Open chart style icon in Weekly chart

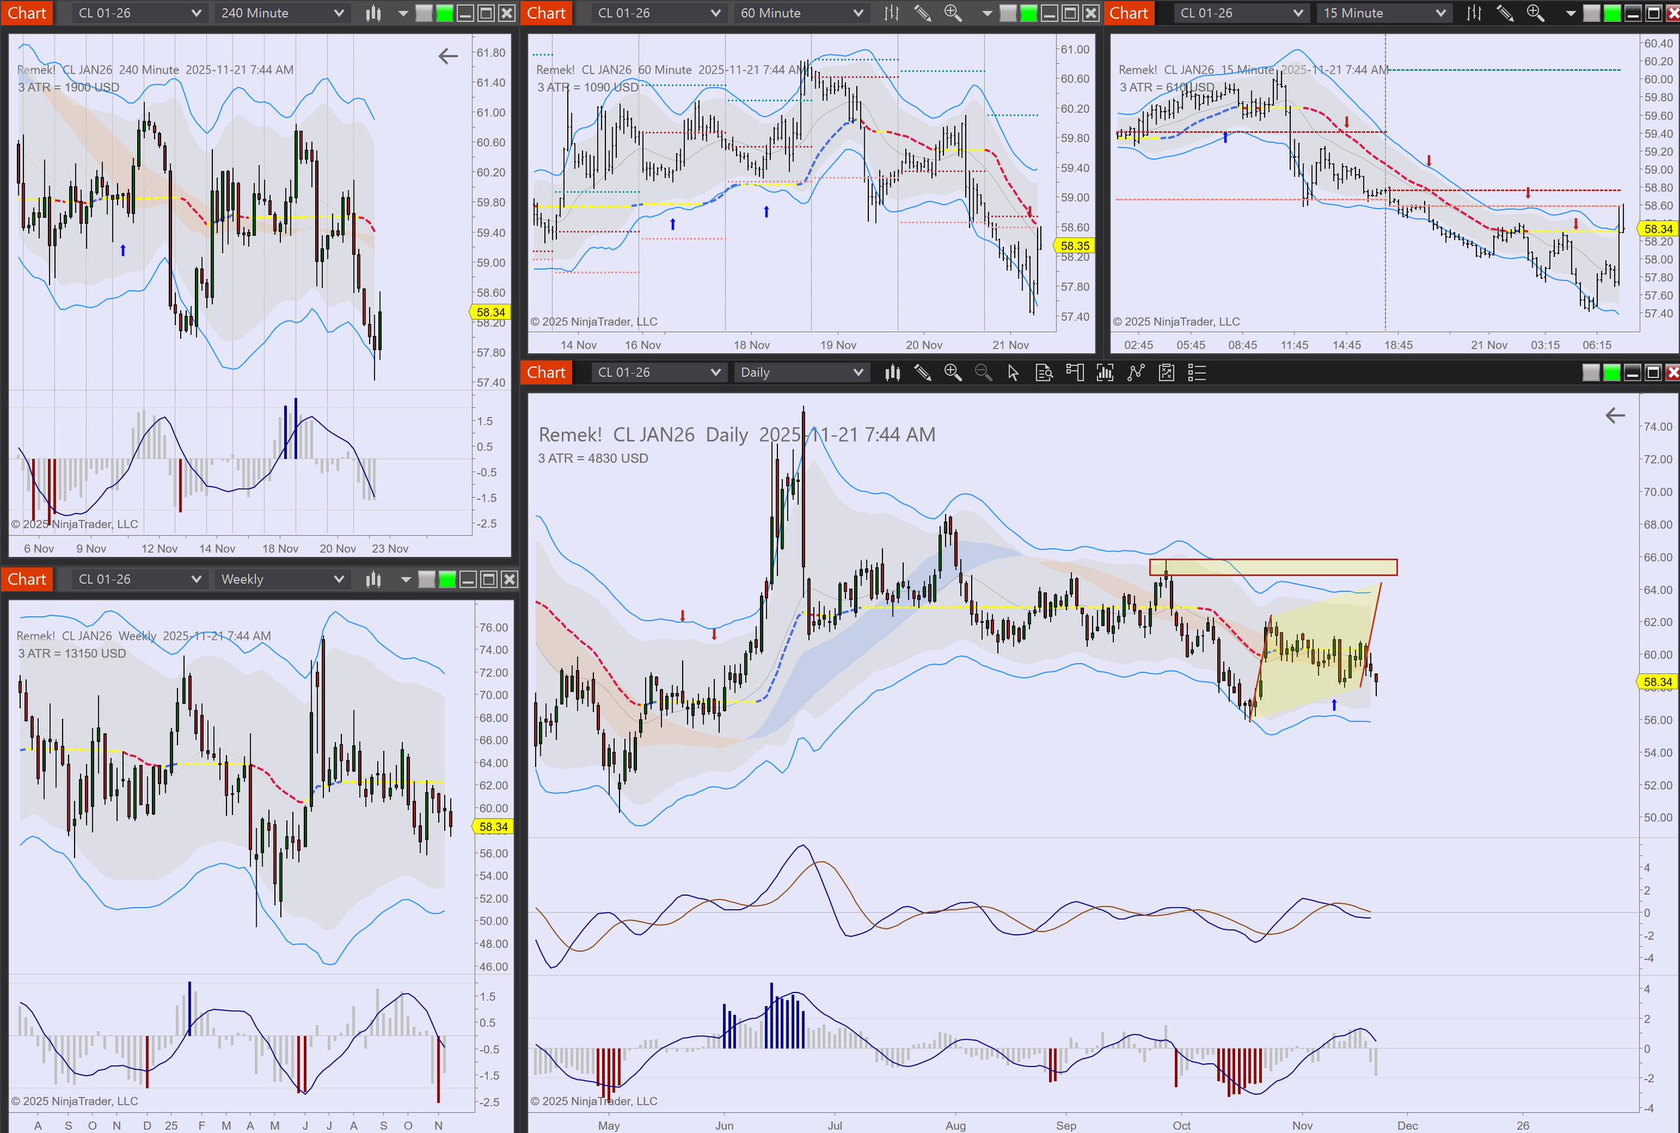pos(373,579)
